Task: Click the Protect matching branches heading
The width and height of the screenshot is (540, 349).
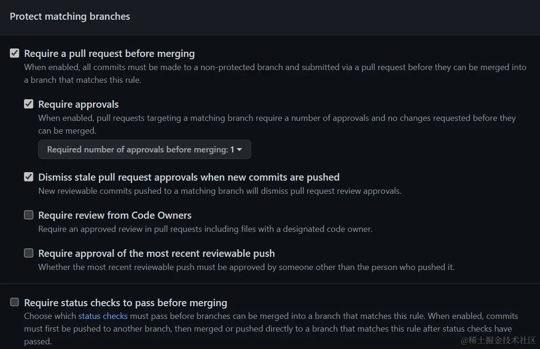Action: (x=70, y=16)
